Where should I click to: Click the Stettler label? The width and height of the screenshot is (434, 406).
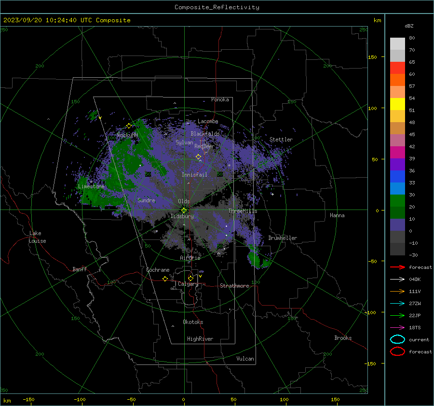tap(281, 140)
